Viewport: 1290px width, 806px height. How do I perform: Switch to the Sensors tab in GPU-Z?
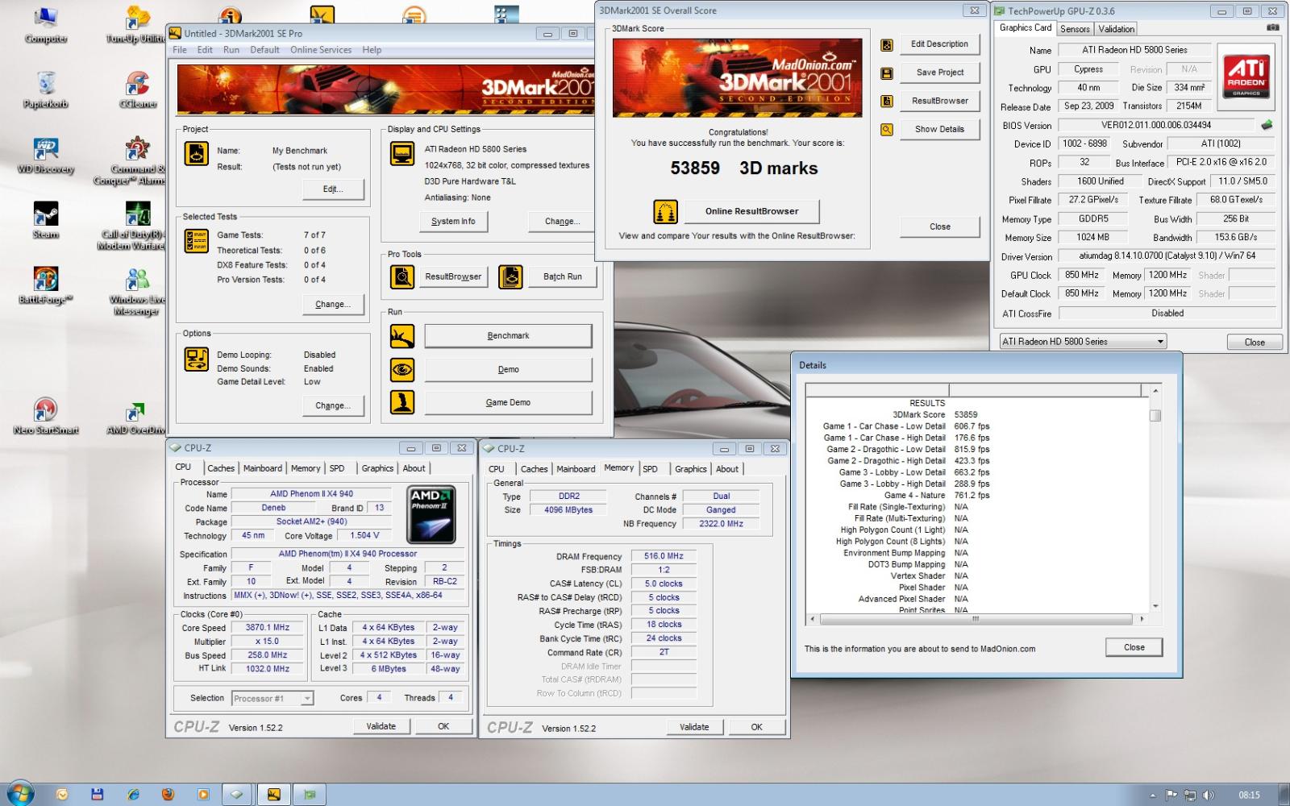pos(1075,29)
